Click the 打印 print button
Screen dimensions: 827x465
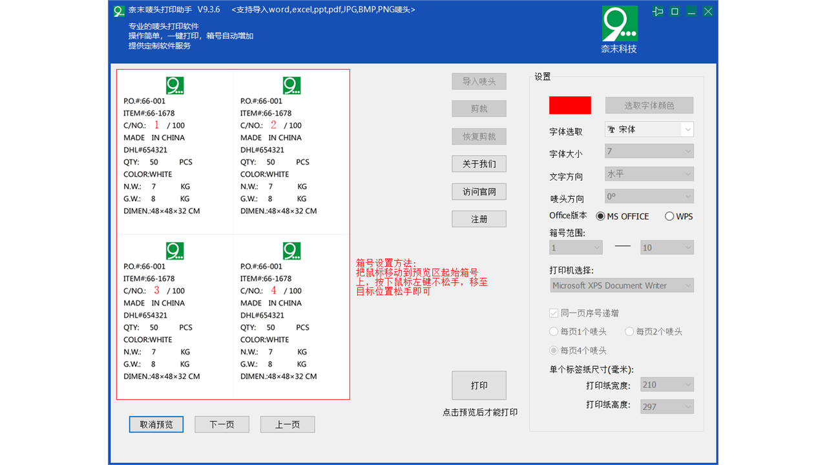(479, 386)
